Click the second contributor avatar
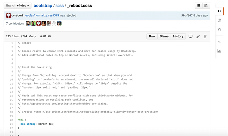The image size is (228, 136). (33, 23)
